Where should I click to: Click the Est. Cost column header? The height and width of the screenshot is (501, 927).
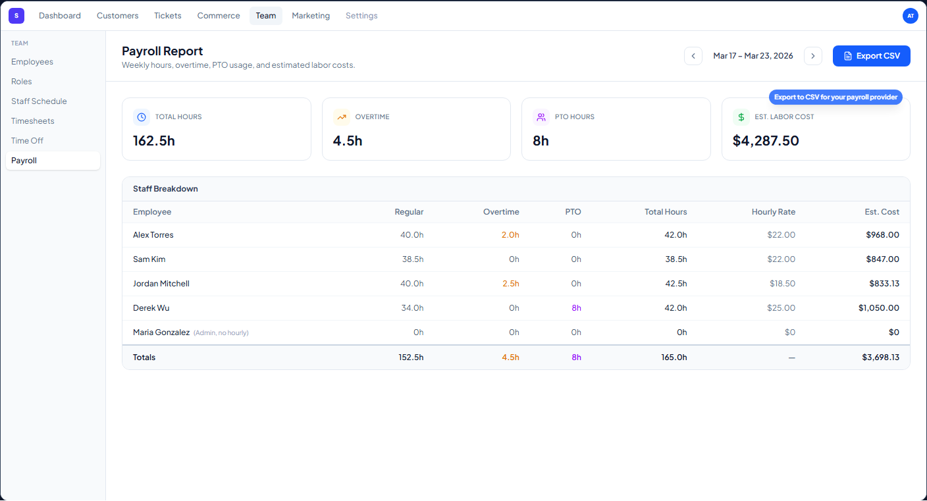coord(882,212)
